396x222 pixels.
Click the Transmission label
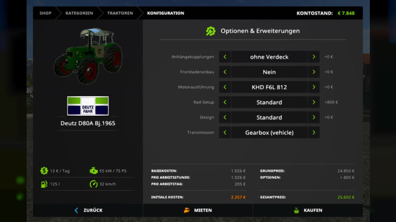200,132
